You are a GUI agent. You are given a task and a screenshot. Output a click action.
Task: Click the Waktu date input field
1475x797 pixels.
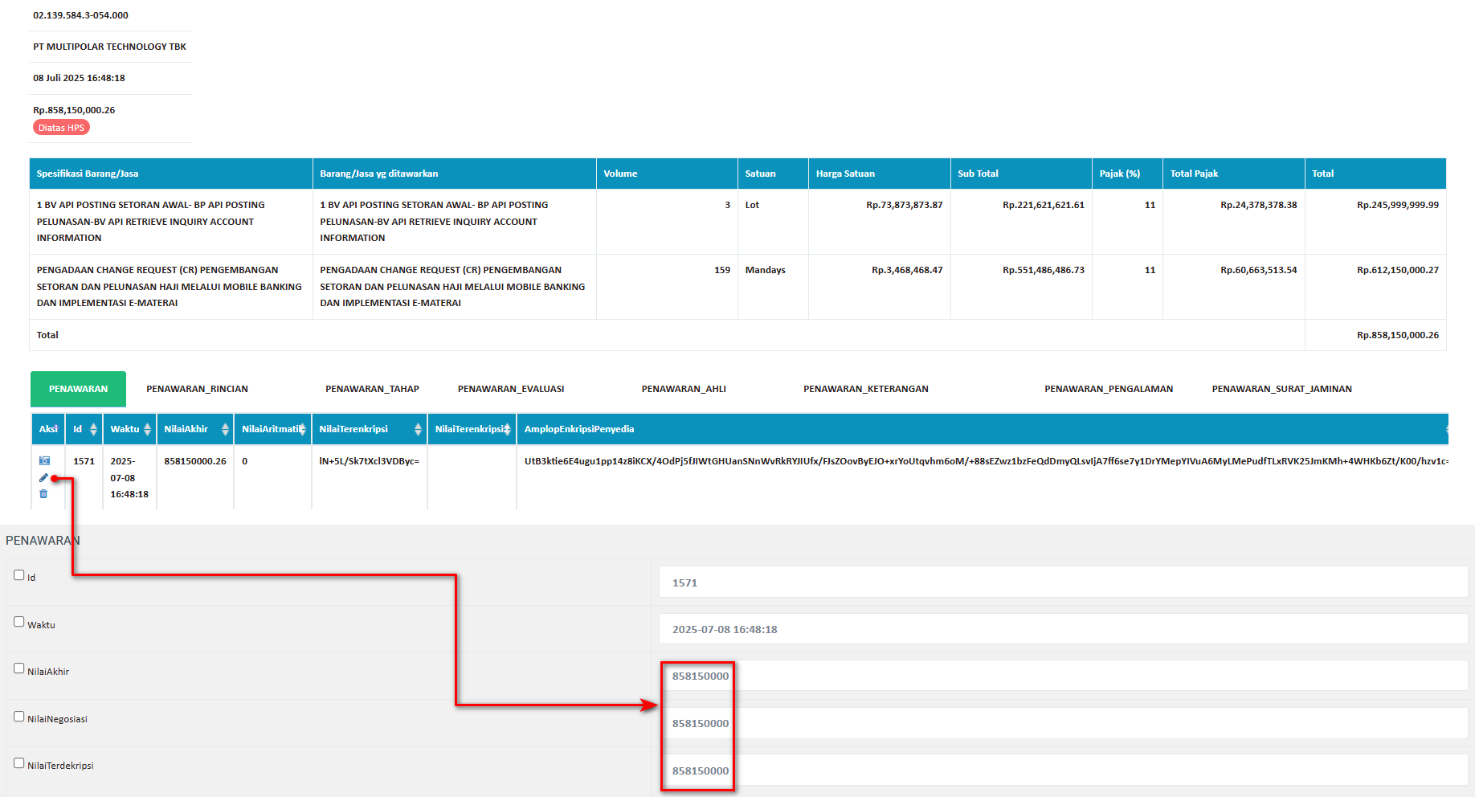(x=1062, y=629)
